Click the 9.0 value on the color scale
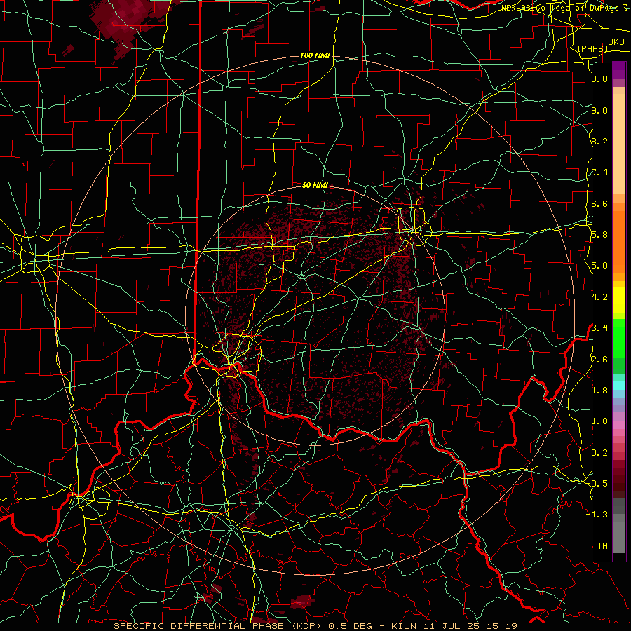The height and width of the screenshot is (631, 631). (x=599, y=110)
